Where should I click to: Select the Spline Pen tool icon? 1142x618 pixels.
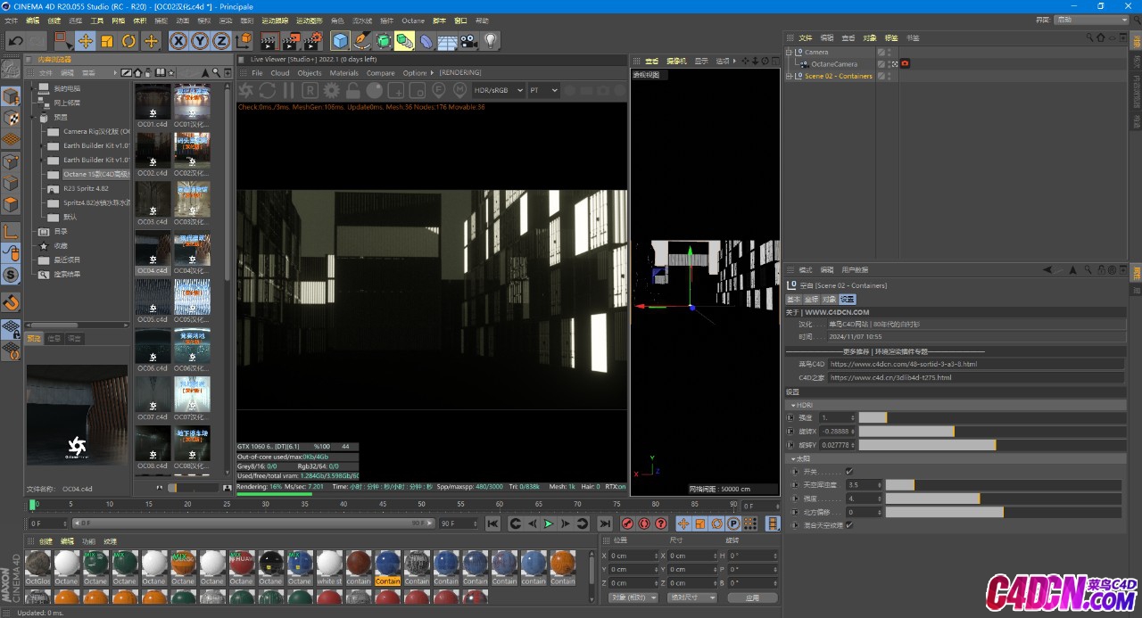click(x=361, y=41)
